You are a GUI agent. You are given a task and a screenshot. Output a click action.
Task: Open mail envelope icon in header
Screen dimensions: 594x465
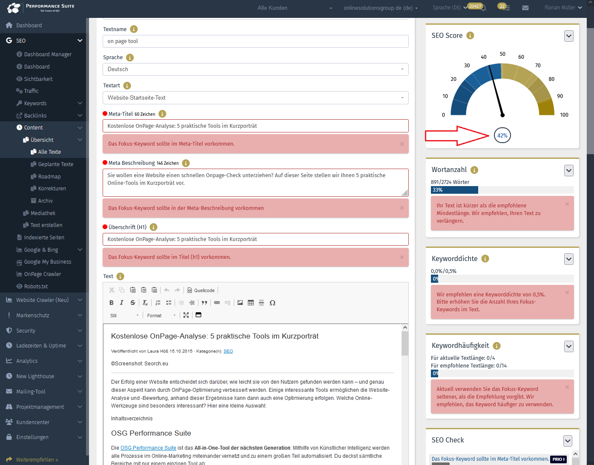(525, 8)
